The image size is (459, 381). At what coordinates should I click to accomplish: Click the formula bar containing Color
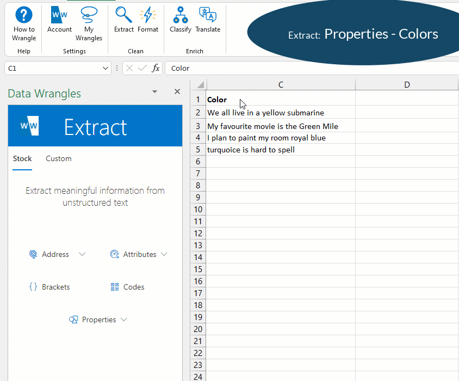click(x=312, y=68)
